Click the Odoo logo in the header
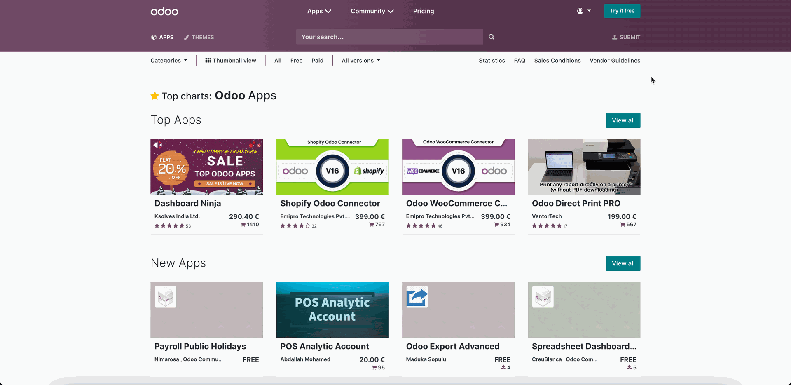The height and width of the screenshot is (385, 791). coord(164,11)
